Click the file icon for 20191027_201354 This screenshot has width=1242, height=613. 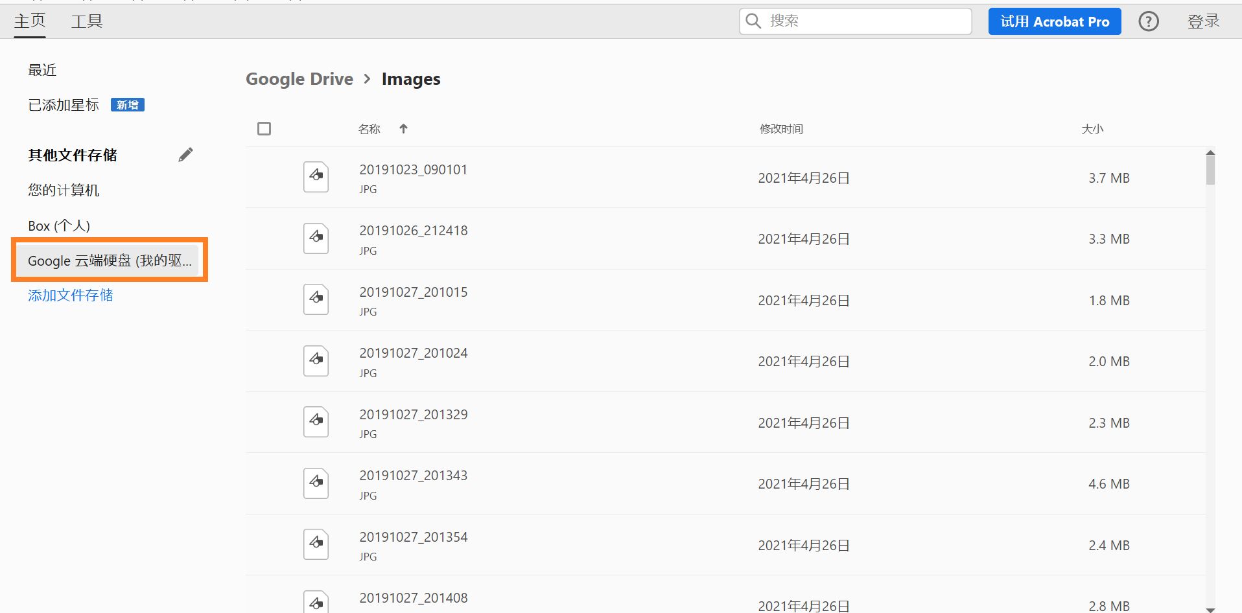[316, 544]
